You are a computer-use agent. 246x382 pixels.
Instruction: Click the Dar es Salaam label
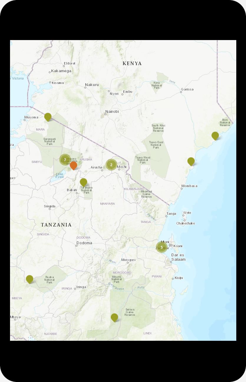(x=178, y=257)
